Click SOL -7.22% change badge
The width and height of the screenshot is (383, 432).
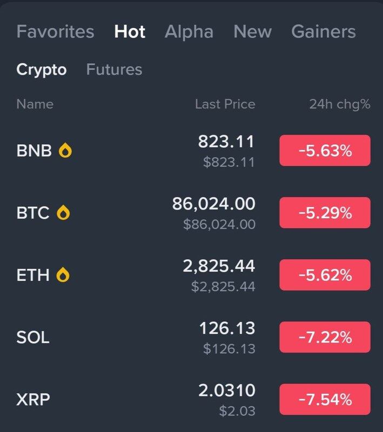tap(325, 338)
